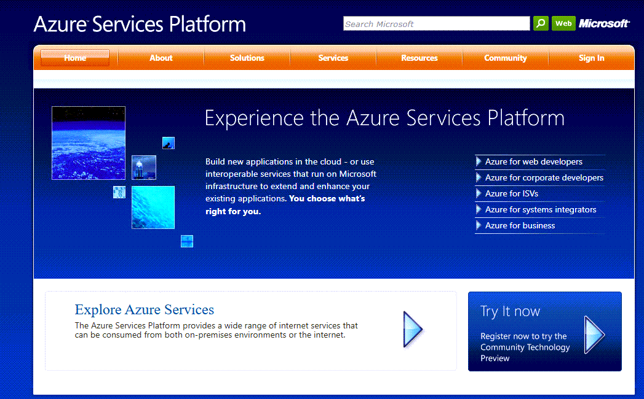Open the Azure for web developers link

[533, 161]
